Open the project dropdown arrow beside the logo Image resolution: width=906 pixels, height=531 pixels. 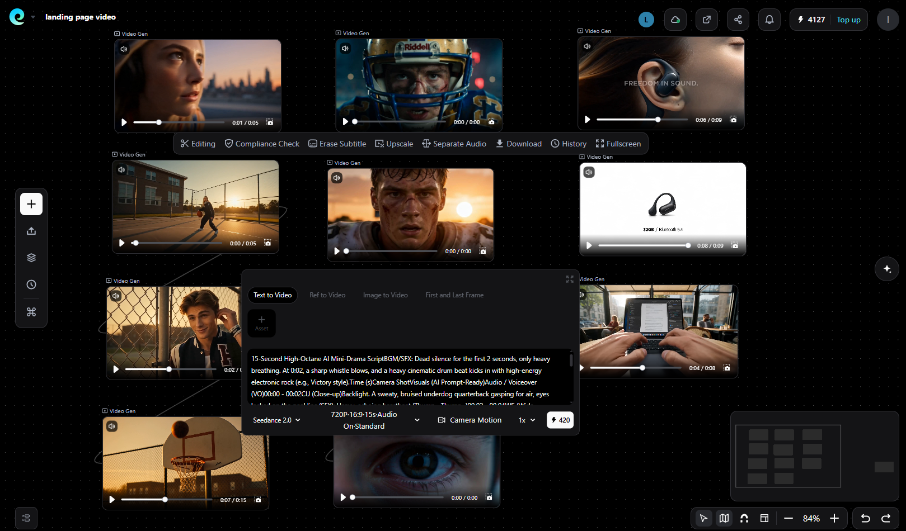click(x=33, y=17)
